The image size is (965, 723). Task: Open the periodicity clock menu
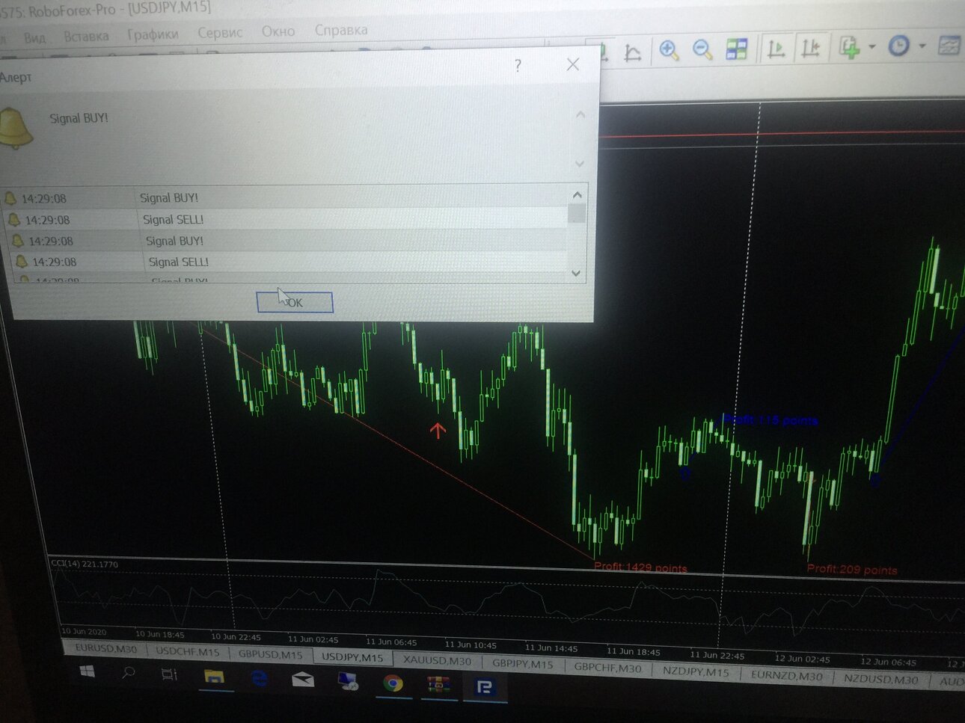[x=898, y=46]
